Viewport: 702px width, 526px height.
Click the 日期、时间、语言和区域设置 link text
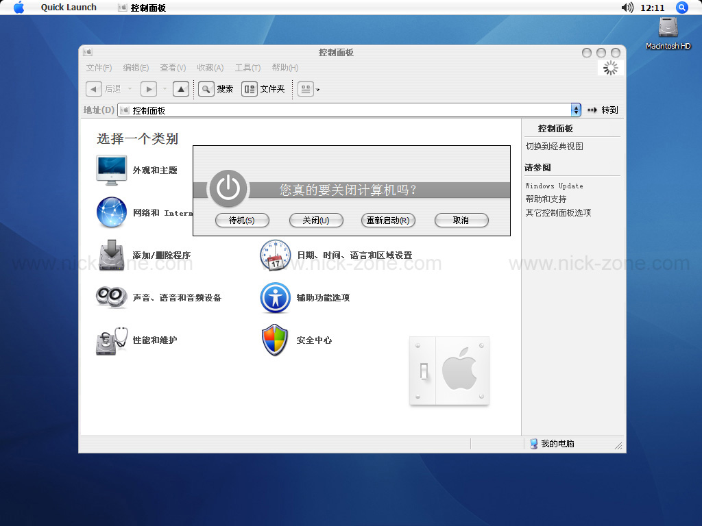click(354, 255)
